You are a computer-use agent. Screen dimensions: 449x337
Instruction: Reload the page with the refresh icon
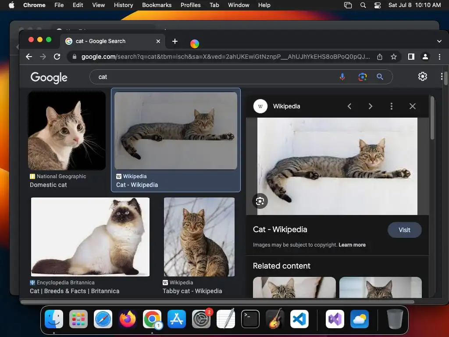pos(57,57)
